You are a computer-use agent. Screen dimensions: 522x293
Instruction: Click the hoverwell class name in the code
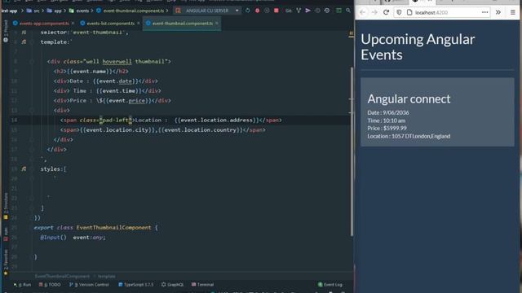pos(117,62)
